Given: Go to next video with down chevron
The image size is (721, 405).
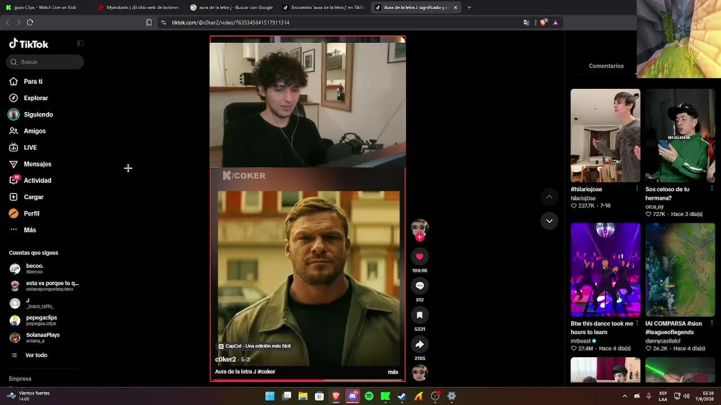Looking at the screenshot, I should coord(549,221).
